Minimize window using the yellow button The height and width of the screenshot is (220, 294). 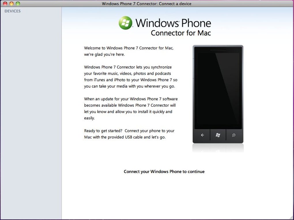point(12,3)
